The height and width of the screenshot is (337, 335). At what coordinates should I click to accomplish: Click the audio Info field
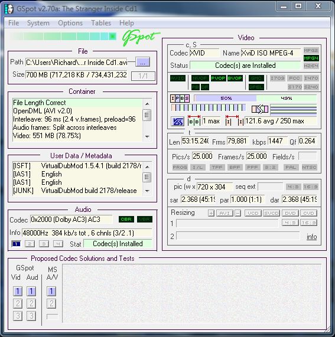(87, 233)
